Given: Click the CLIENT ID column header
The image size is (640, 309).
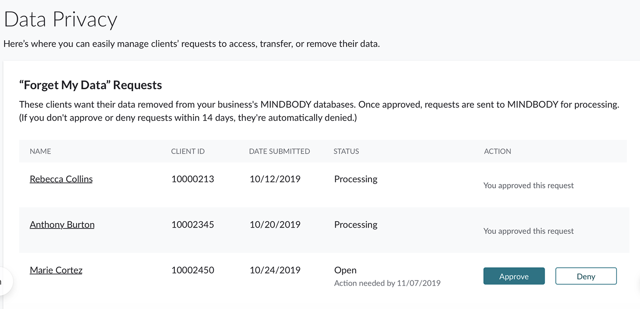Looking at the screenshot, I should coord(188,151).
